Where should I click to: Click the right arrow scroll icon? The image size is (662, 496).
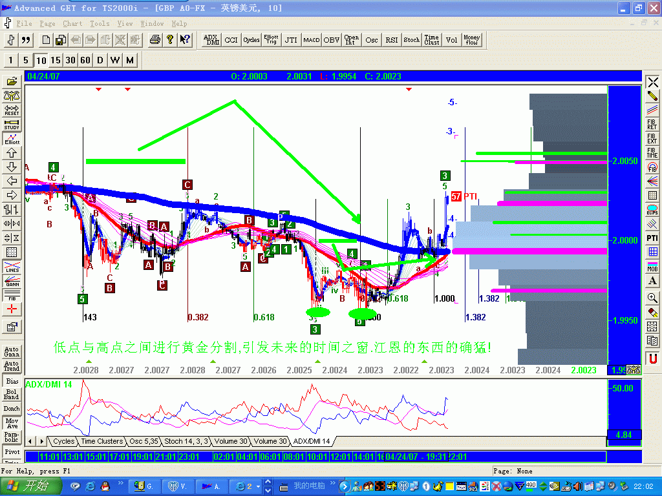coord(12,195)
